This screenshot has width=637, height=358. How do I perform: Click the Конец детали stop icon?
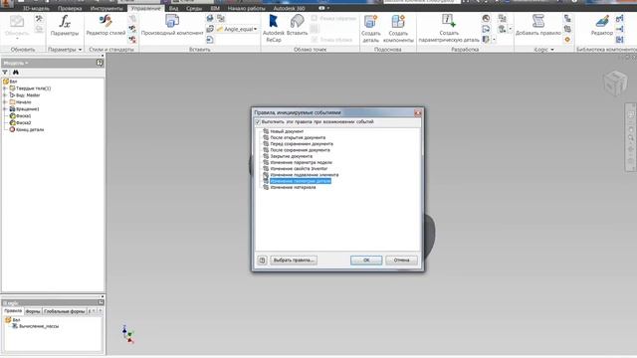pos(12,129)
